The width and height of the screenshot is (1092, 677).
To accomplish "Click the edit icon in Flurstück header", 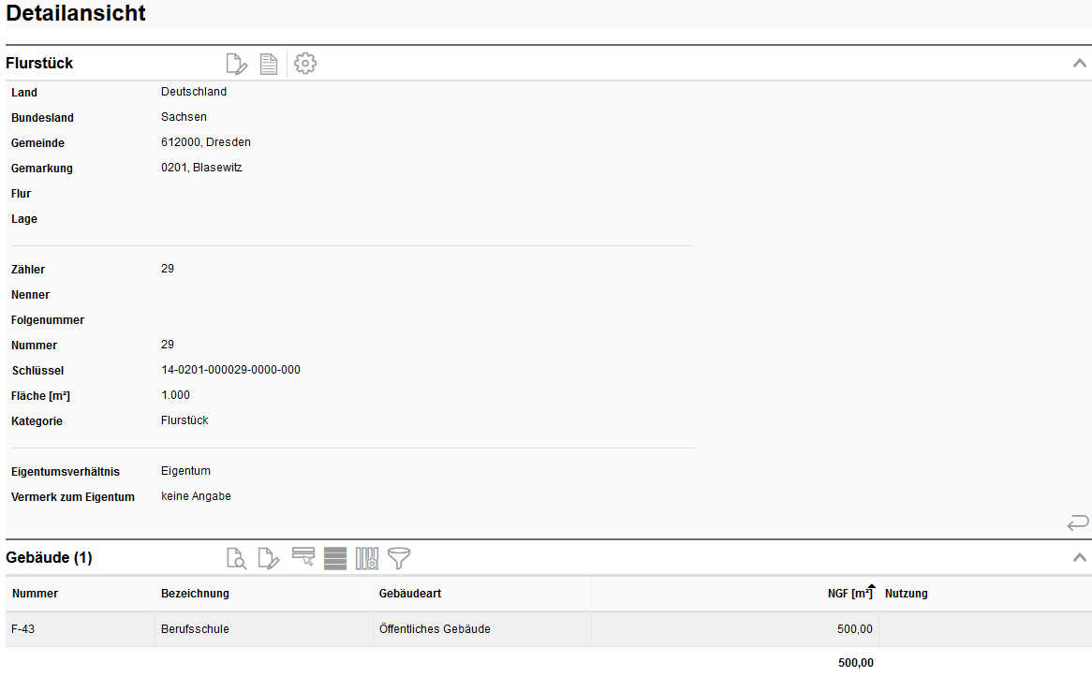I will pyautogui.click(x=237, y=64).
